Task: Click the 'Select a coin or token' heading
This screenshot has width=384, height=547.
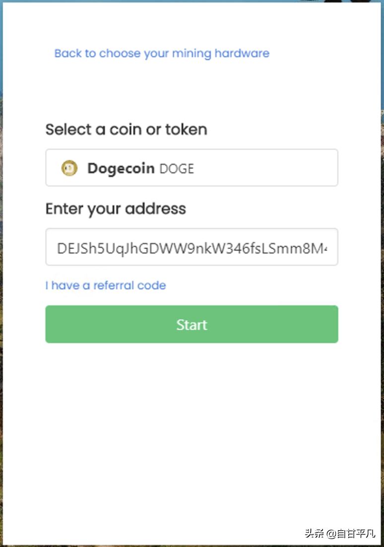Action: pyautogui.click(x=126, y=129)
